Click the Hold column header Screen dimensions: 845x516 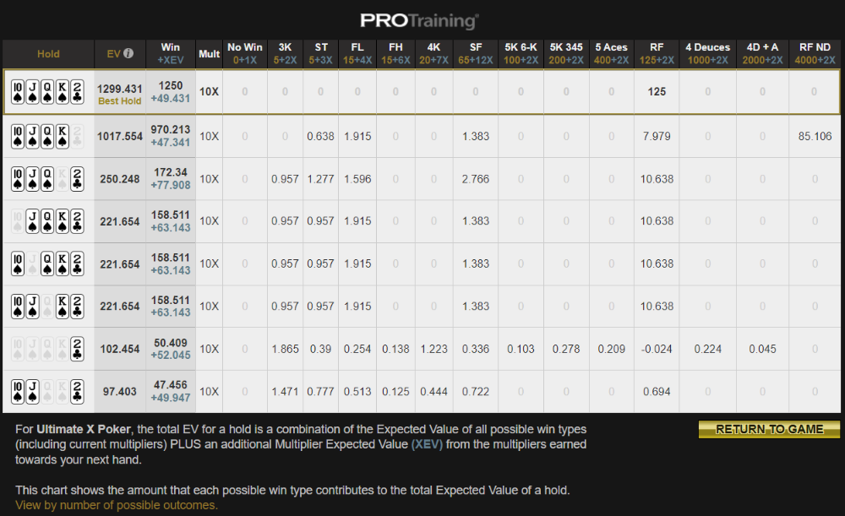[x=48, y=53]
